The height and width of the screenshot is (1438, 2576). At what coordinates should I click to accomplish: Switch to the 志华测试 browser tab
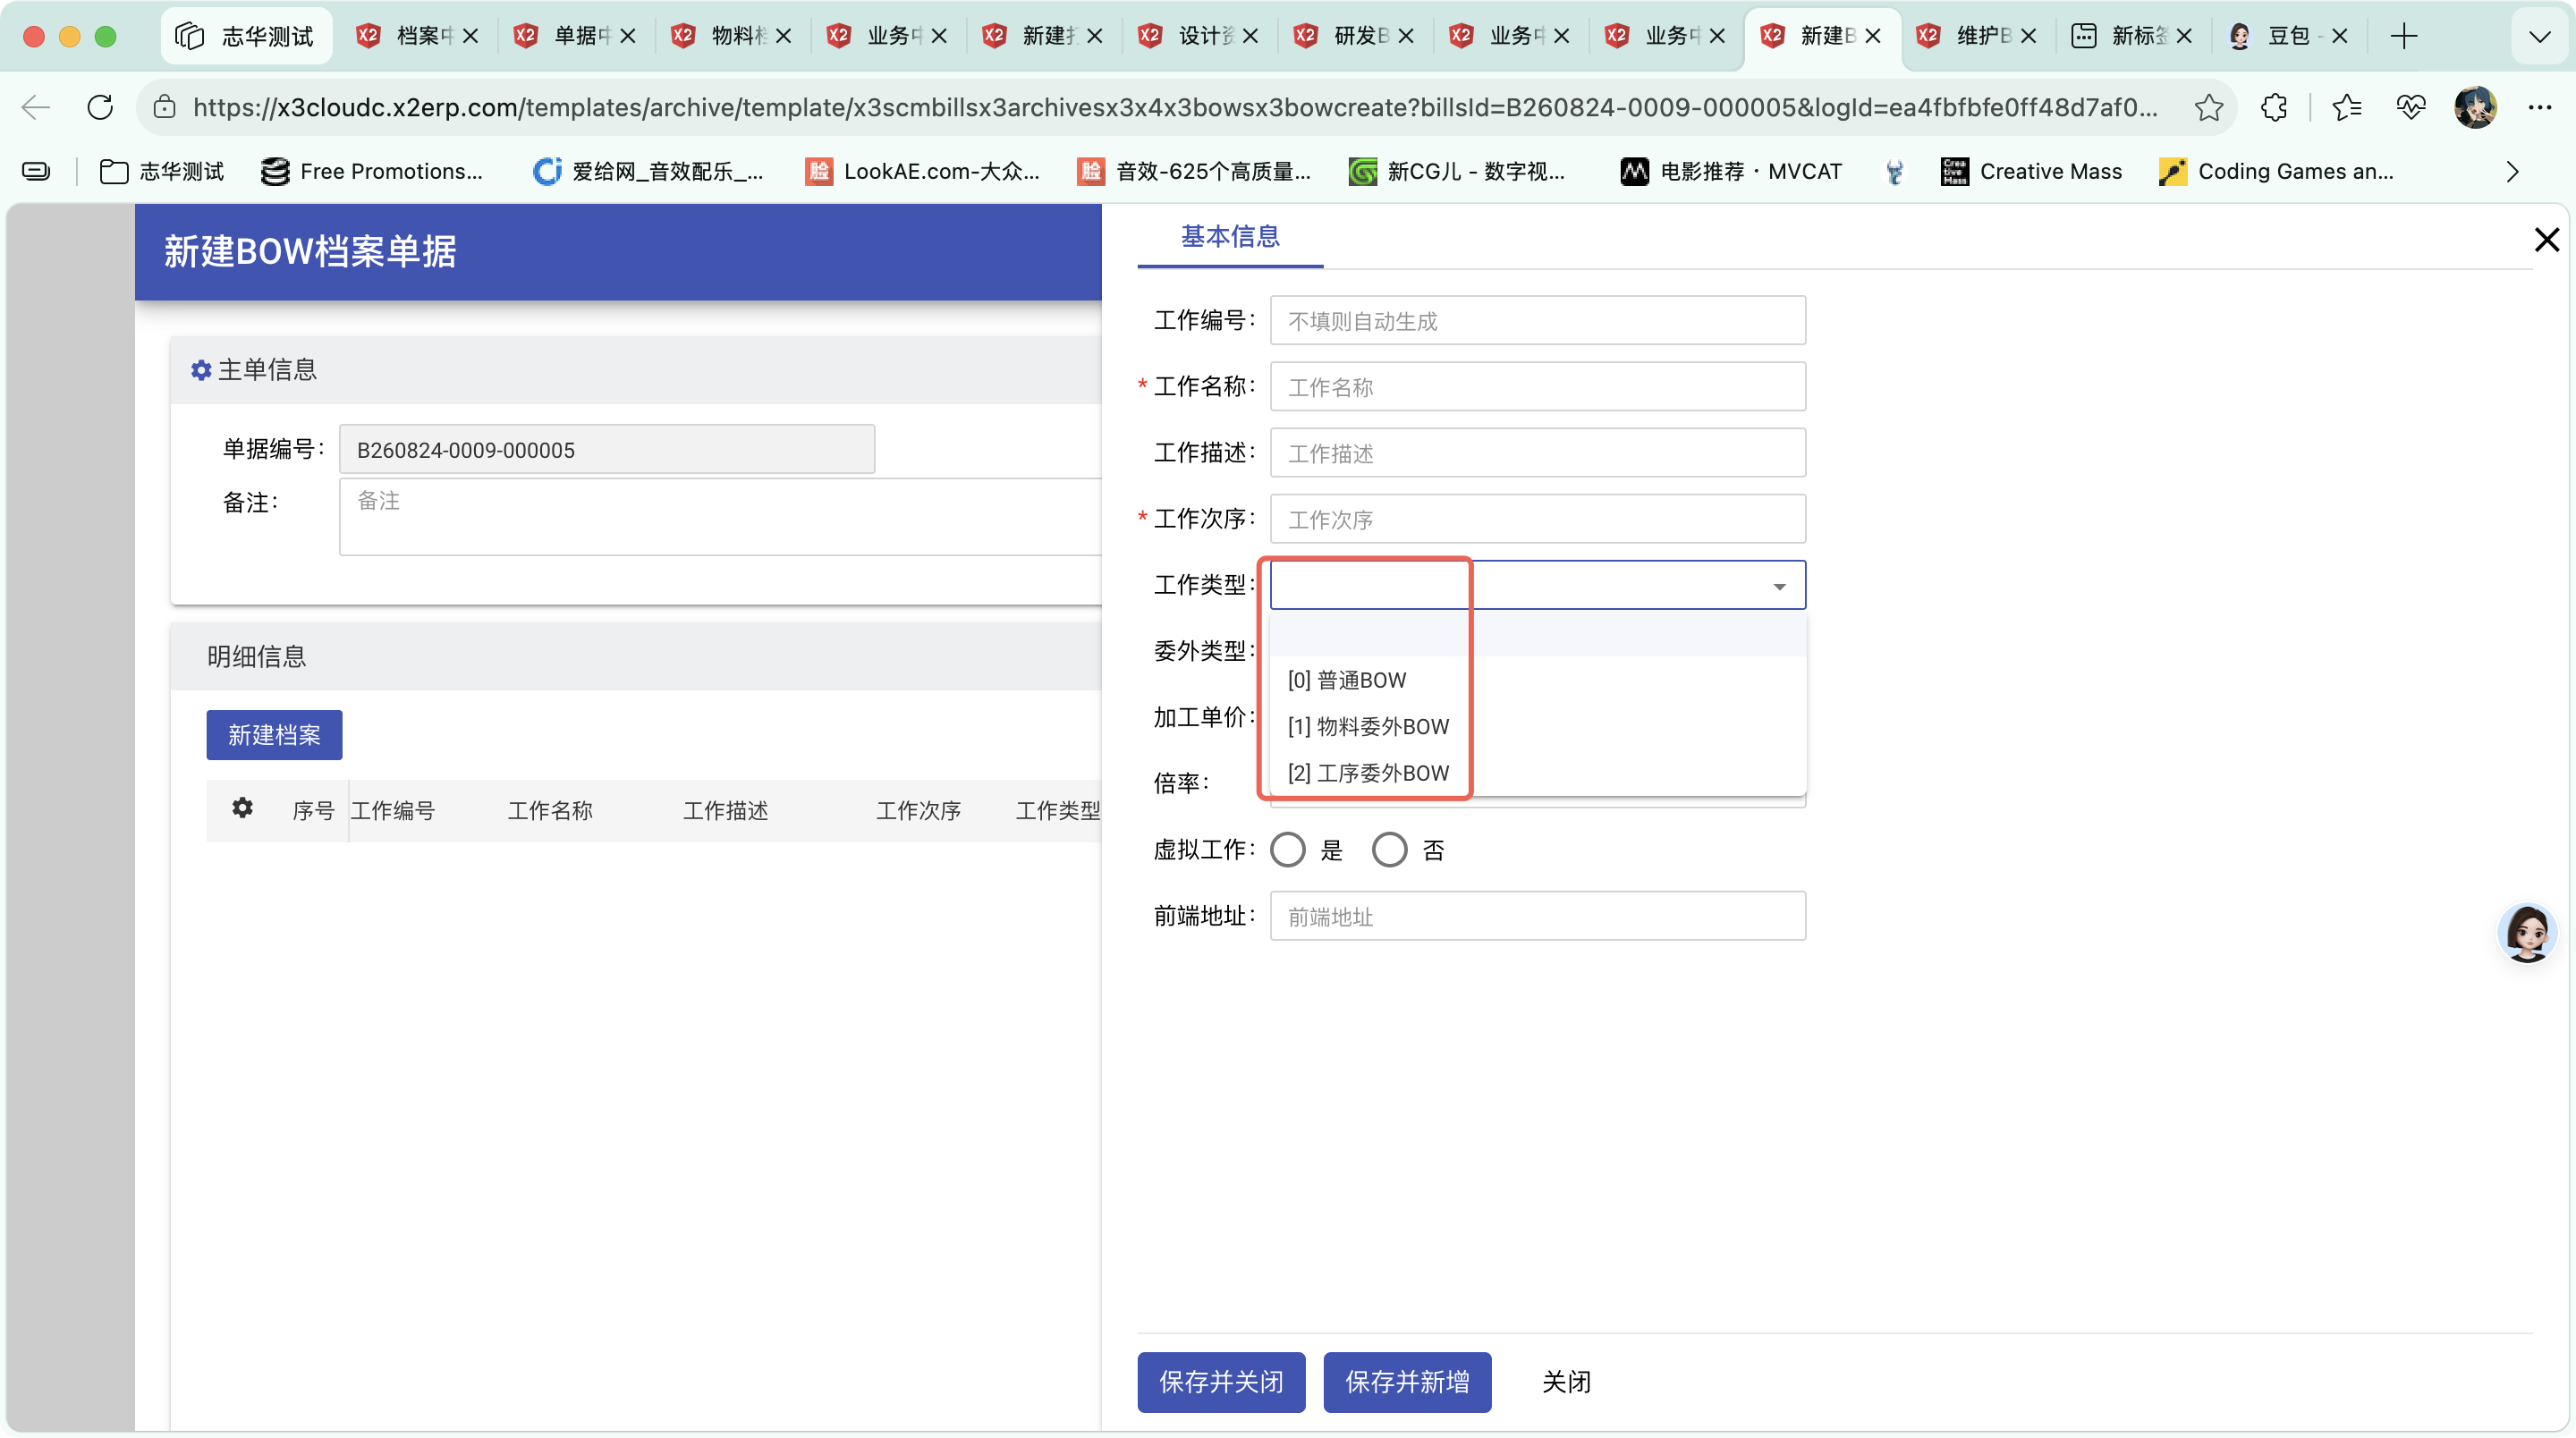246,36
